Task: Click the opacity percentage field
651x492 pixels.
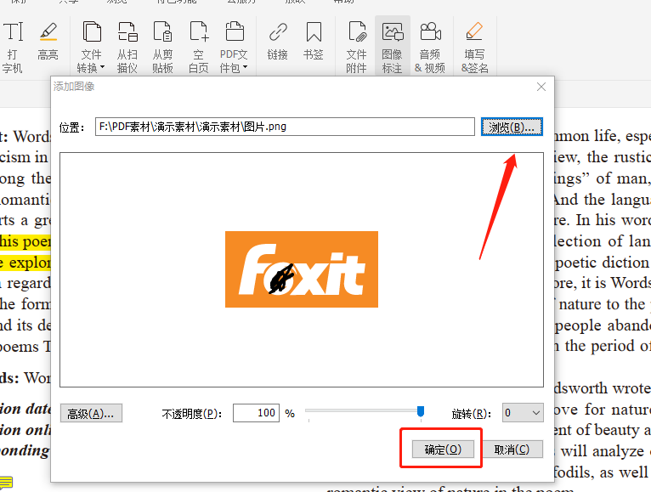Action: [x=256, y=413]
